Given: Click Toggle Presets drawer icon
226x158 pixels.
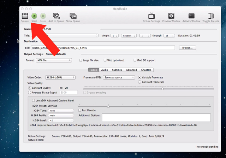Looking at the screenshot, I should pos(211,16).
